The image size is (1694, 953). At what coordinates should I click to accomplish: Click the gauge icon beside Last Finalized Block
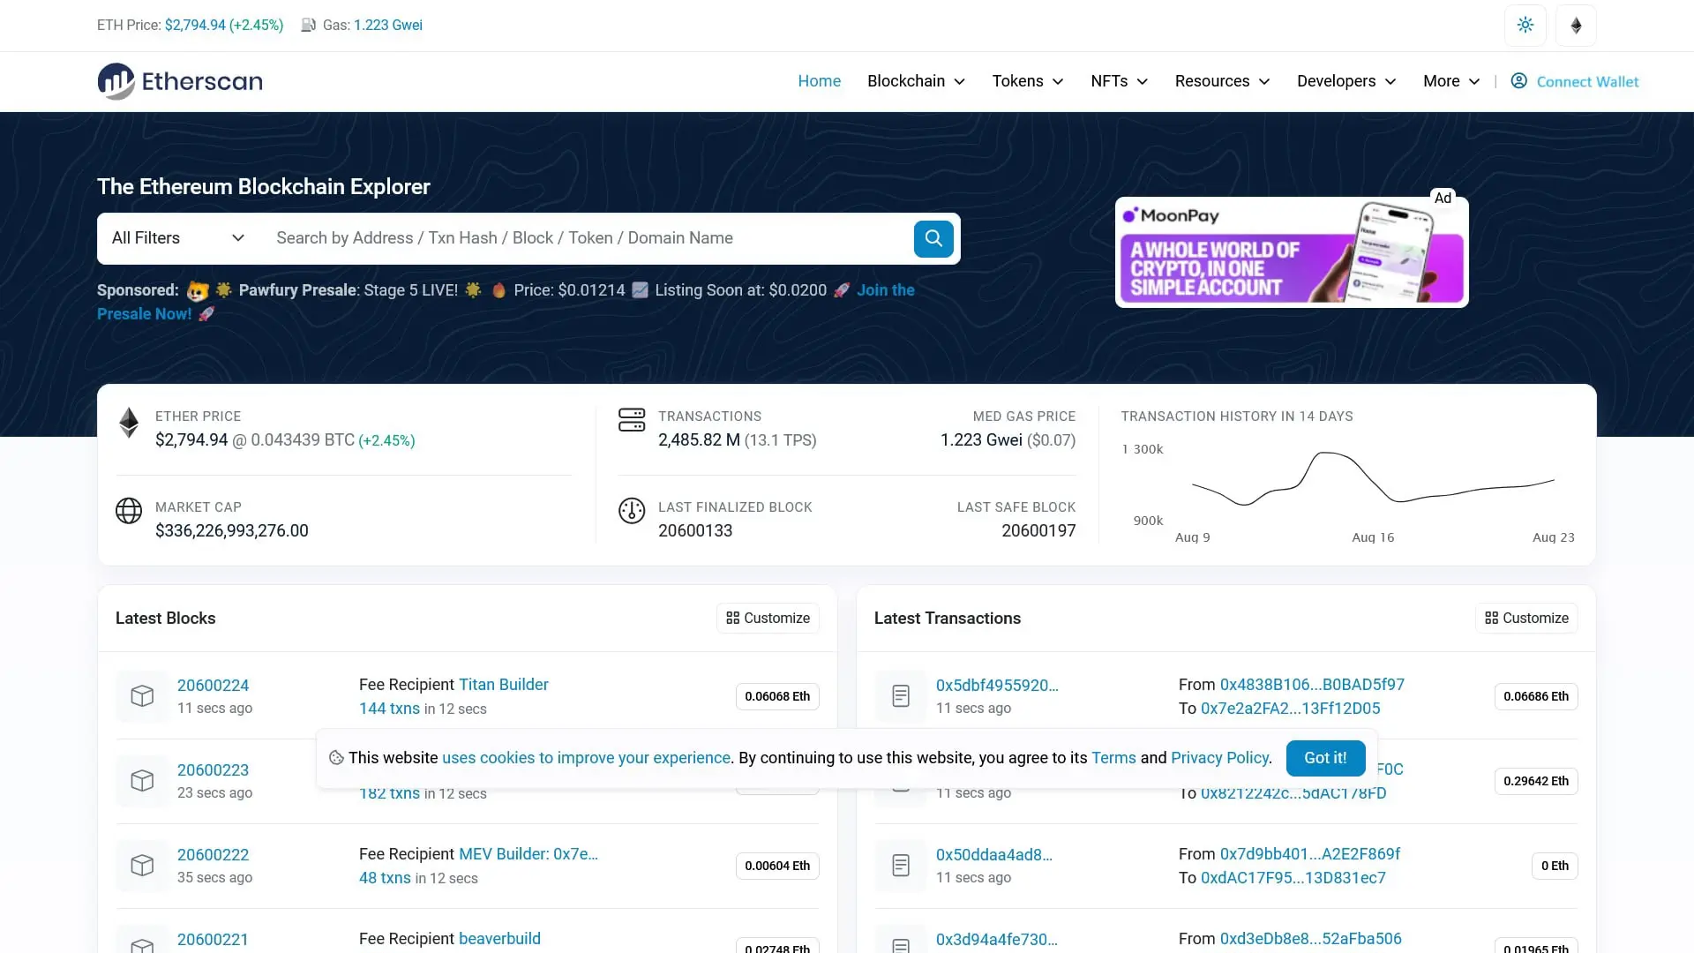(632, 511)
